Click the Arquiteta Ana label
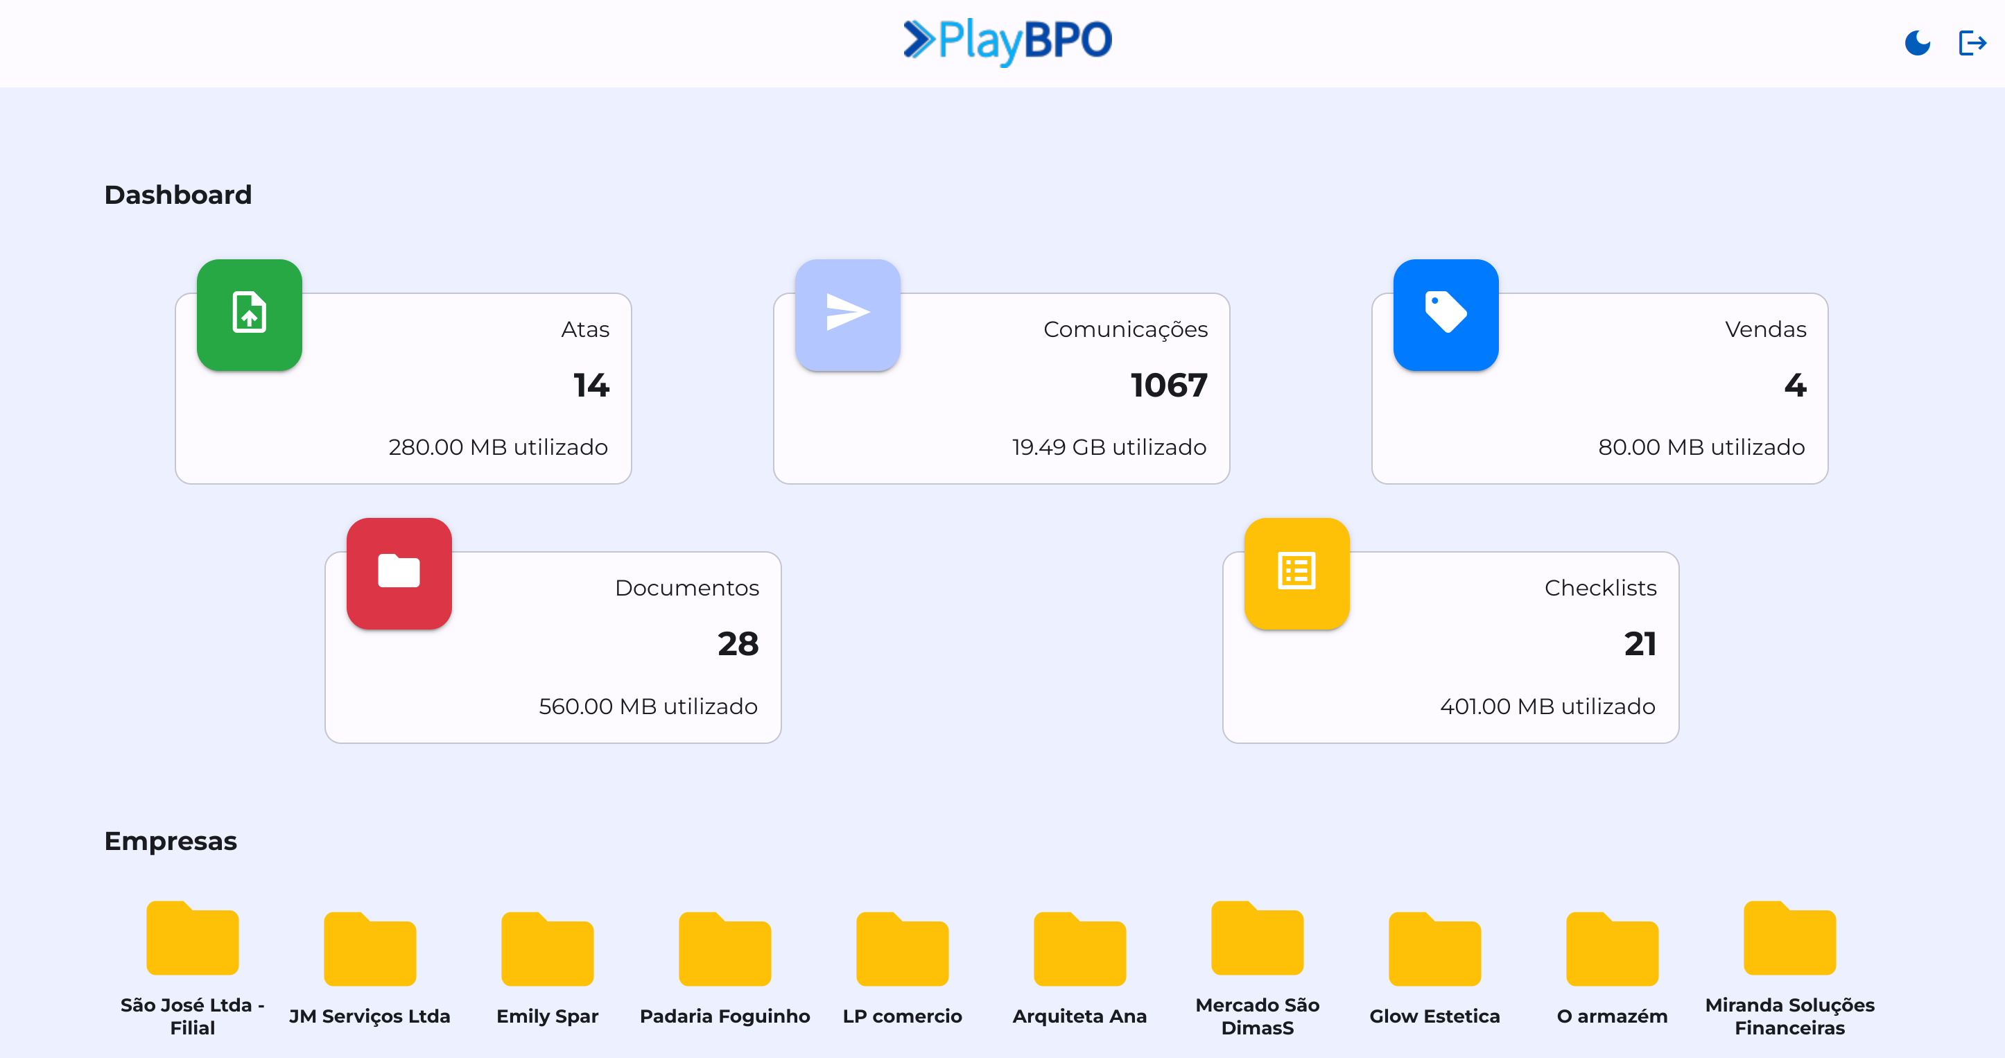 [1079, 1016]
